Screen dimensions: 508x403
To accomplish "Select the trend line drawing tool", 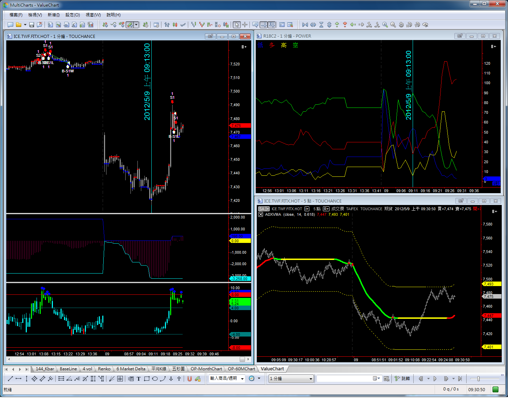I will click(10, 379).
